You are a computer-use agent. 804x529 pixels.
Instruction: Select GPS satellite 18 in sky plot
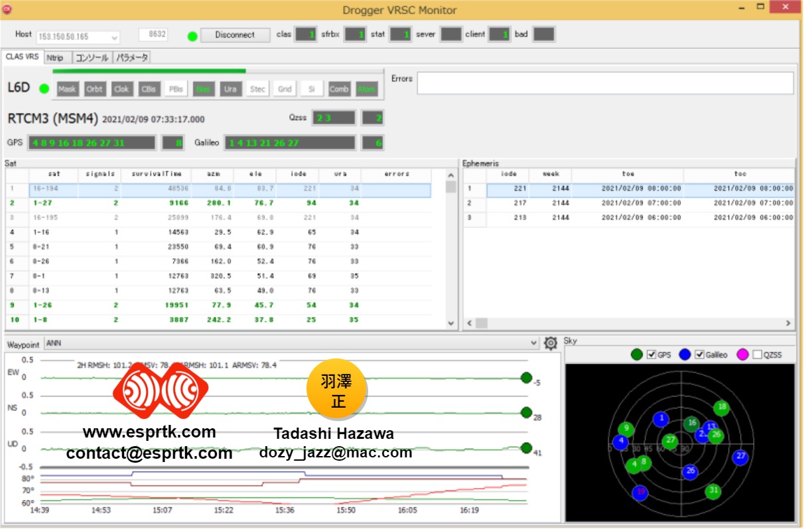(722, 408)
